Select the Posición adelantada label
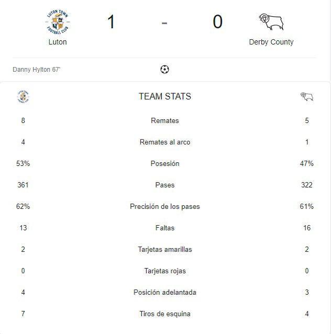 (165, 292)
